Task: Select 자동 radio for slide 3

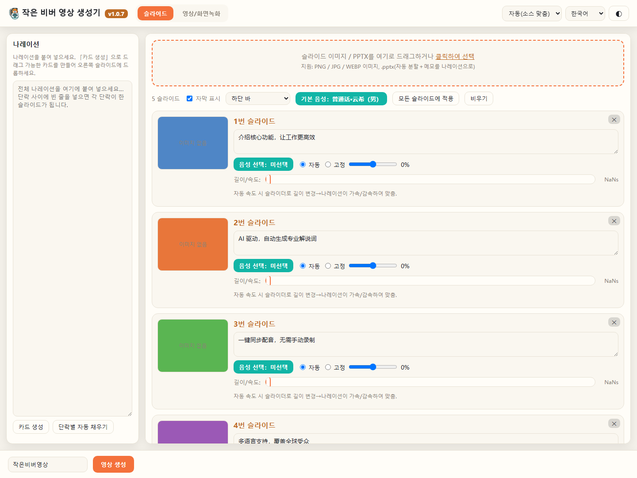Action: coord(303,367)
